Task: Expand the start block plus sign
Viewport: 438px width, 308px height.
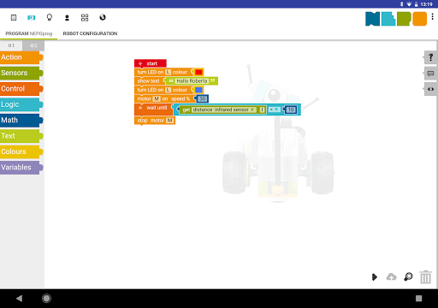Action: (140, 63)
